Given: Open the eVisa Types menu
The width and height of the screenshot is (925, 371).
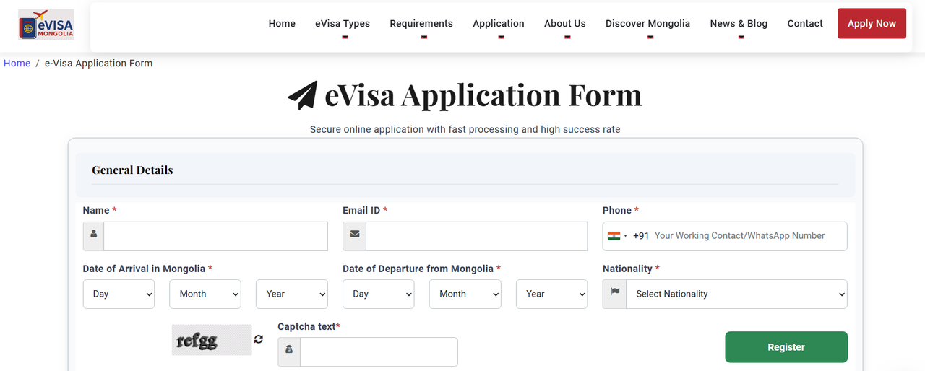Looking at the screenshot, I should (x=343, y=24).
